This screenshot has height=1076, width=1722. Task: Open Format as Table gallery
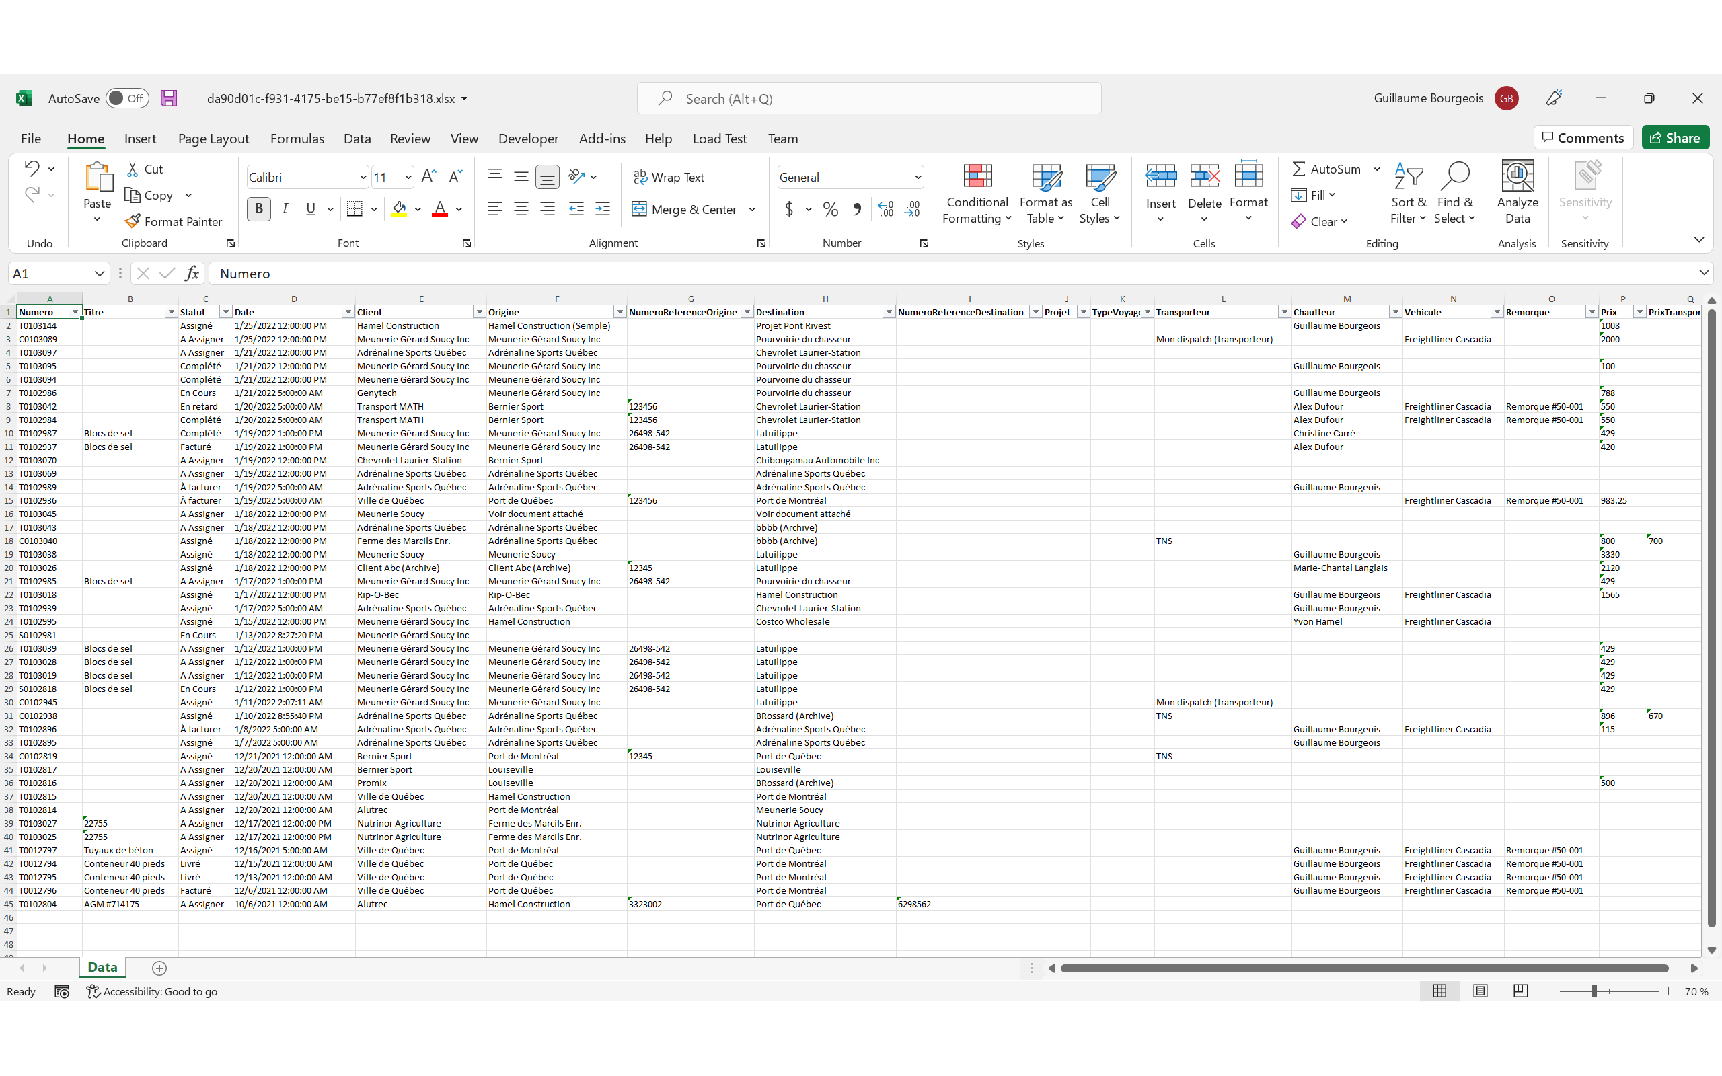pos(1046,194)
